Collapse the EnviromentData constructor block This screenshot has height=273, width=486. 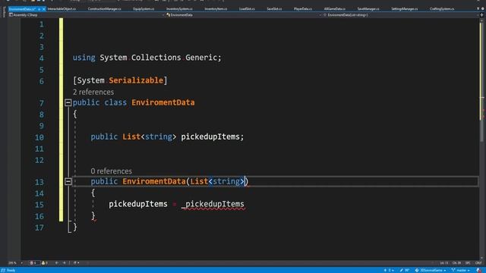[x=68, y=181]
